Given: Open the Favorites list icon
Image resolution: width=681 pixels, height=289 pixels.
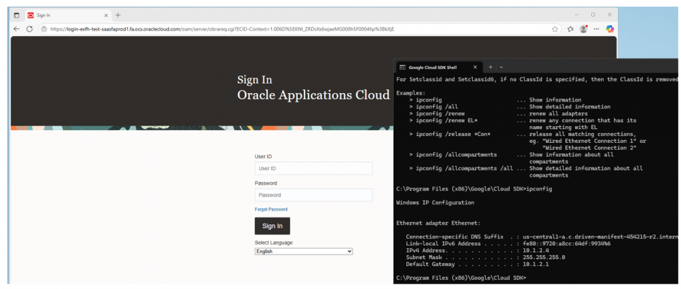Looking at the screenshot, I should click(x=571, y=29).
